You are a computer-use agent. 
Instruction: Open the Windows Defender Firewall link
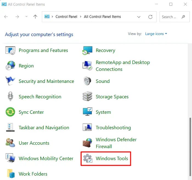[116, 143]
